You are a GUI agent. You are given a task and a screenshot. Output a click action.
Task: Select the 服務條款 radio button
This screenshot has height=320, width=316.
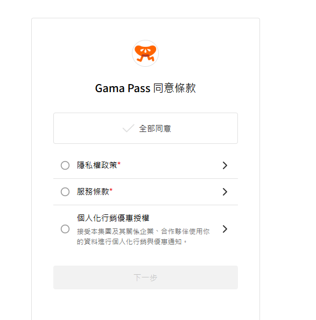(x=65, y=192)
